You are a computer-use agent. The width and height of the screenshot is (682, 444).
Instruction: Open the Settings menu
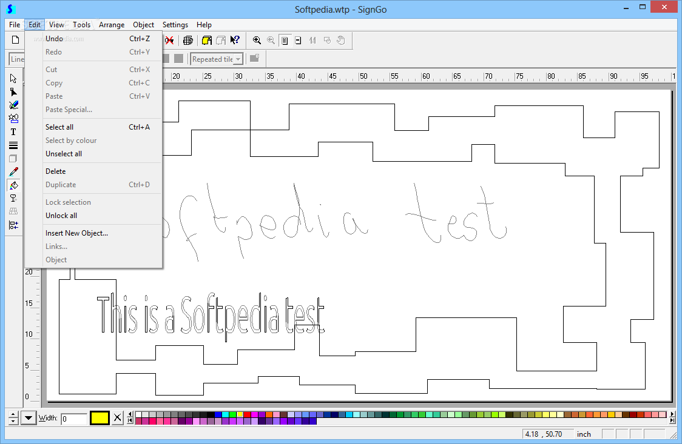click(175, 25)
